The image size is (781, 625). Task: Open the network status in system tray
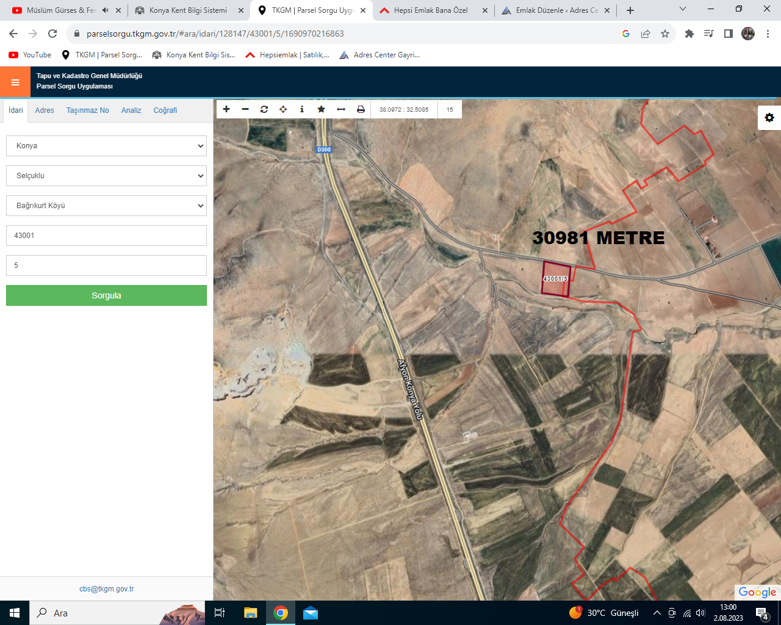click(687, 613)
